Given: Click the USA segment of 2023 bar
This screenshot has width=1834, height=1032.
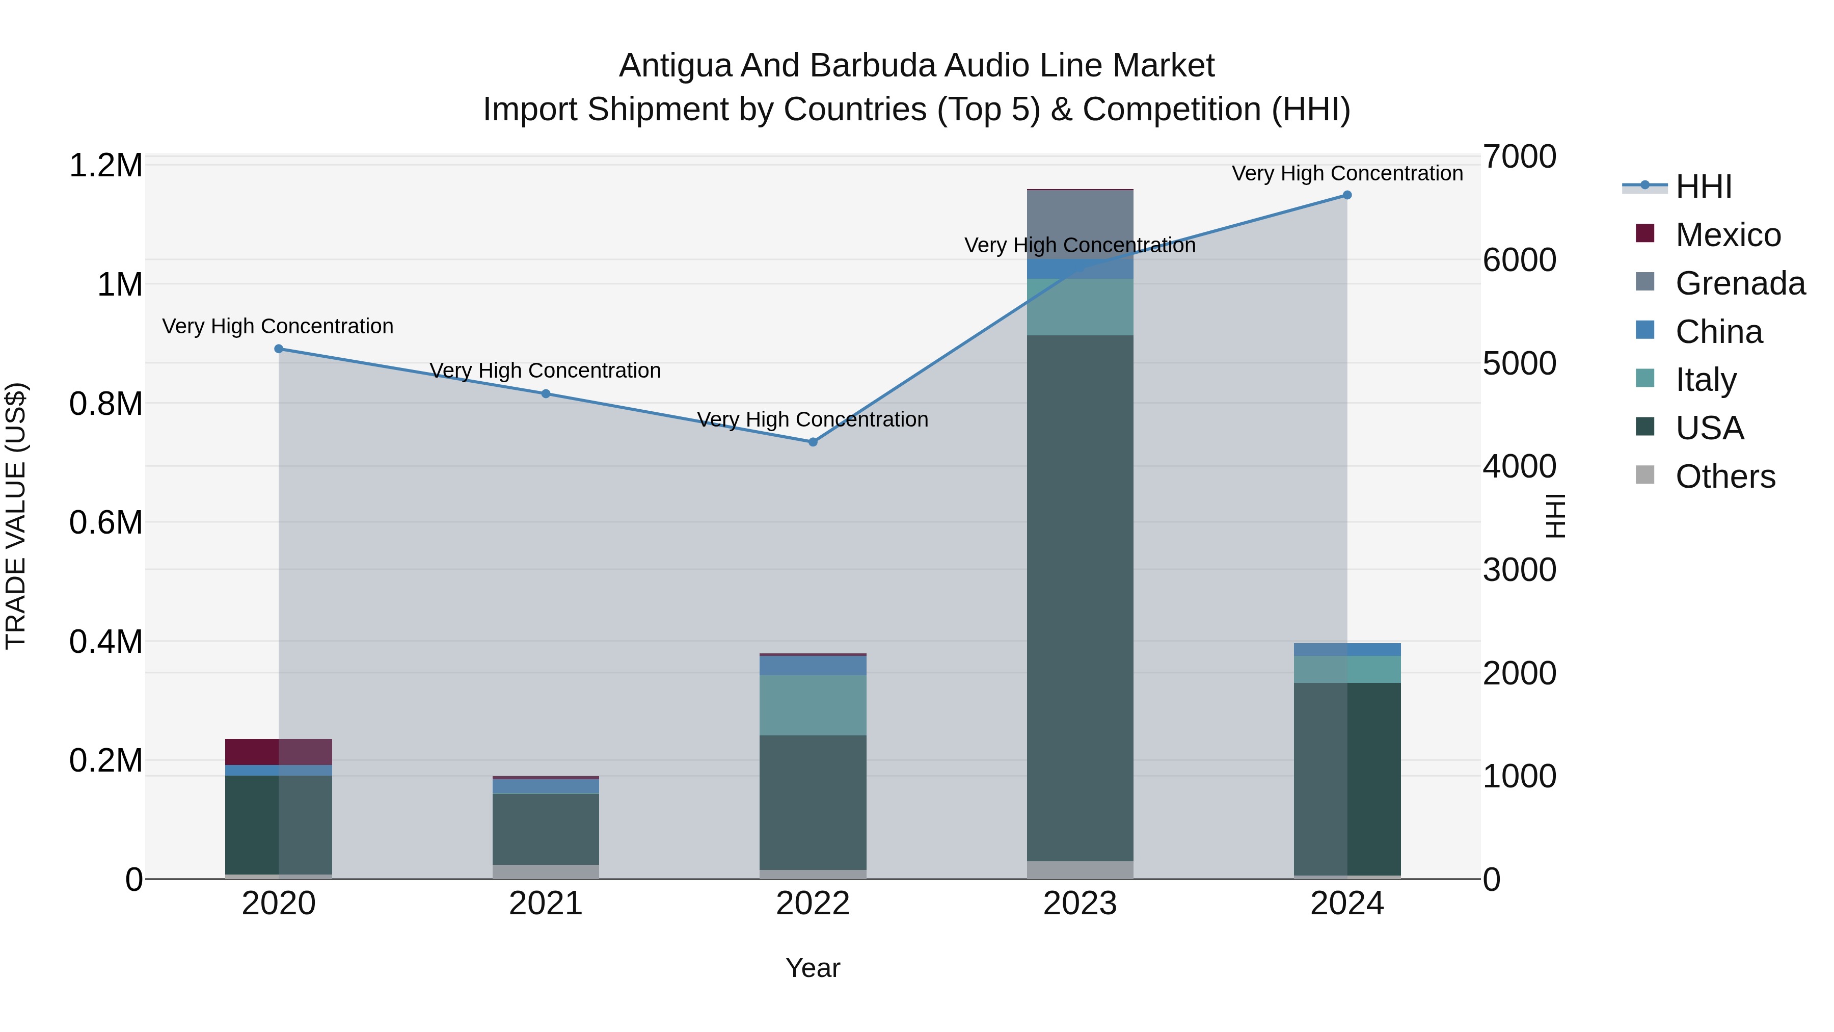Looking at the screenshot, I should [x=1080, y=598].
